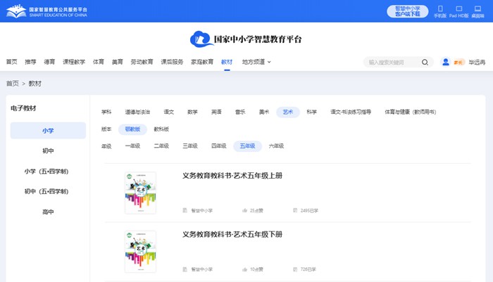Click the search keyword input field
The width and height of the screenshot is (493, 282).
393,62
